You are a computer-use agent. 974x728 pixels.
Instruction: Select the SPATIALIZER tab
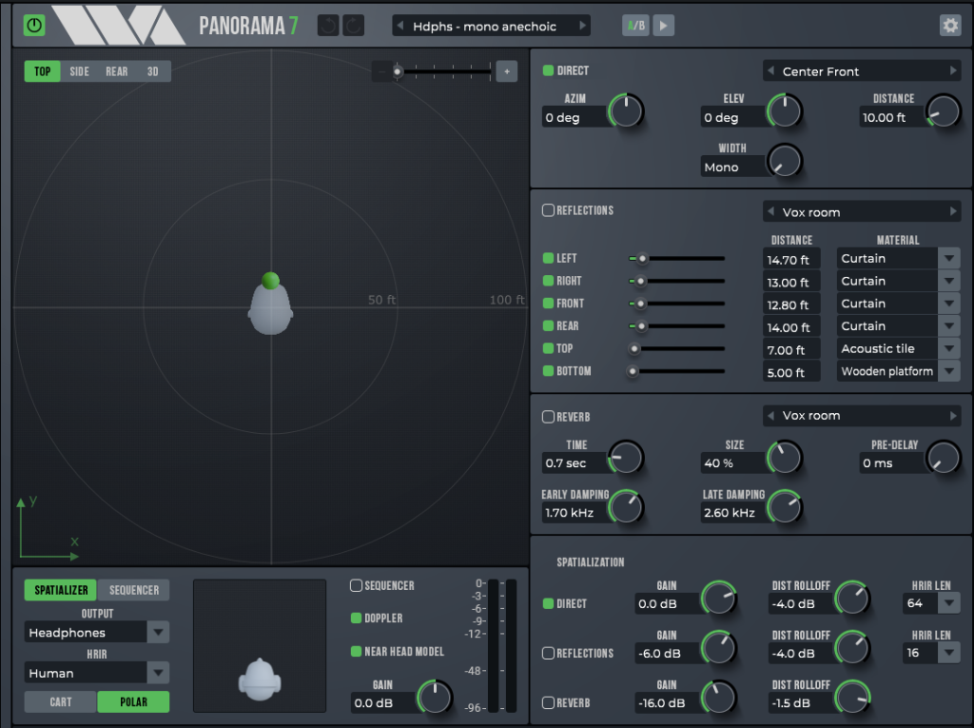(x=61, y=590)
